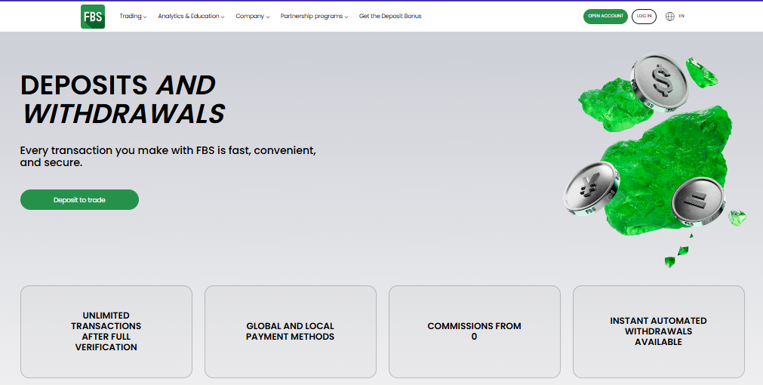
Task: Open the Company menu item
Action: point(250,16)
